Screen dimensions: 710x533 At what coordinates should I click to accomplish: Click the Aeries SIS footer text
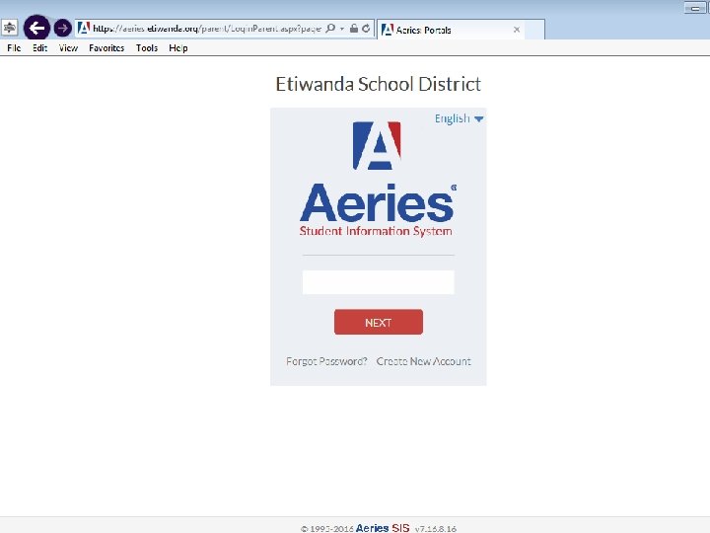(383, 528)
